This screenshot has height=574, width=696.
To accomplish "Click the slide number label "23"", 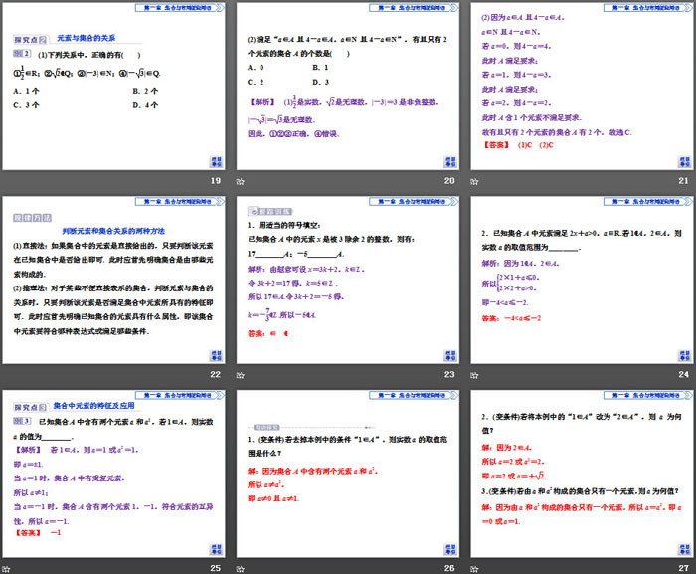I will tap(449, 374).
